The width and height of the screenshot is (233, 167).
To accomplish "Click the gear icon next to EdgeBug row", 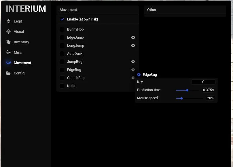I will [133, 70].
